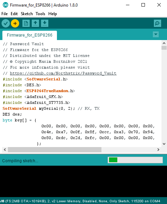The width and height of the screenshot is (167, 204).
Task: Open the Tools menu
Action: (x=40, y=14)
